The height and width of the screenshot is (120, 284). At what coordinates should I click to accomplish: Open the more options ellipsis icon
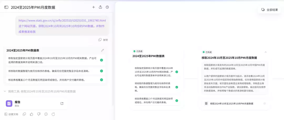pyautogui.click(x=46, y=114)
